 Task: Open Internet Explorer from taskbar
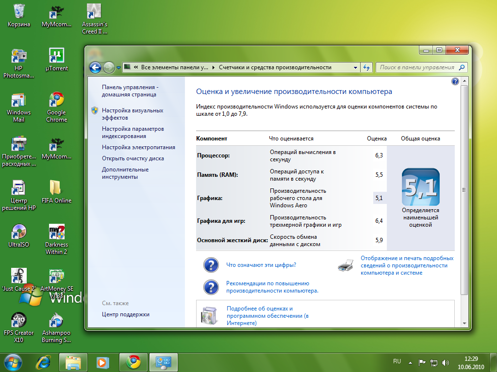point(43,361)
